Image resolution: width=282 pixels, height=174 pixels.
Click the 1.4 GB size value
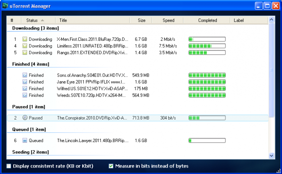[x=141, y=52]
